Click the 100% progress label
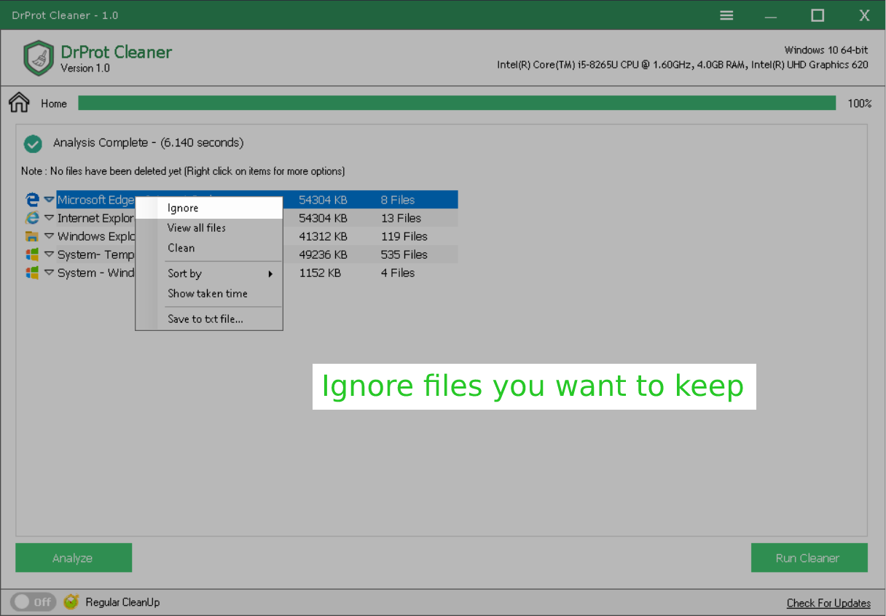The height and width of the screenshot is (616, 886). click(x=860, y=104)
